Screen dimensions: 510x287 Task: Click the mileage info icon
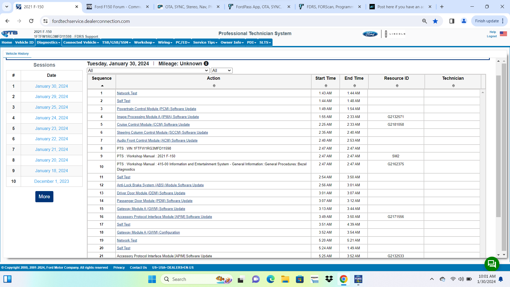click(x=206, y=64)
